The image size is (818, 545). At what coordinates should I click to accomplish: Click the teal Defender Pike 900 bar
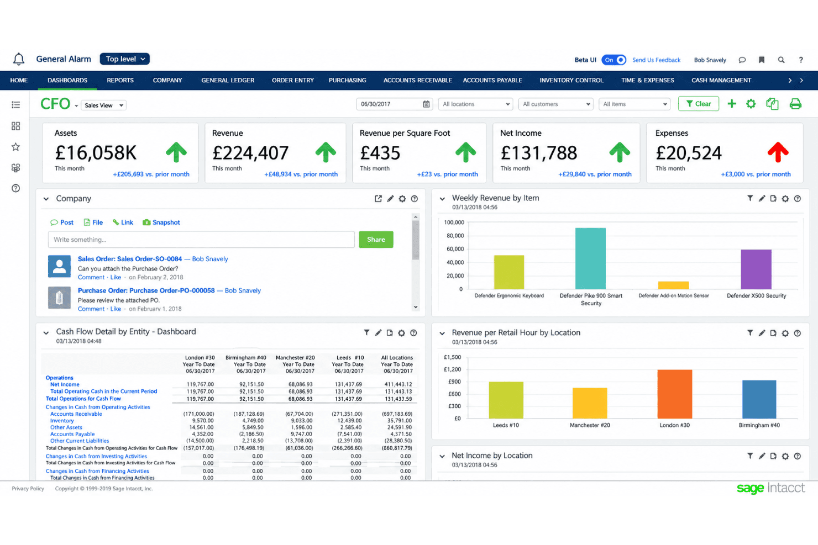tap(590, 258)
